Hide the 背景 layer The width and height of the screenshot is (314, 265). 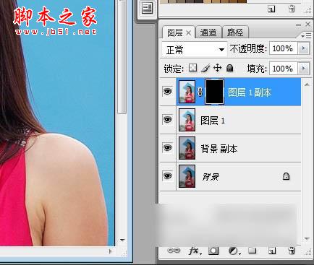[168, 176]
